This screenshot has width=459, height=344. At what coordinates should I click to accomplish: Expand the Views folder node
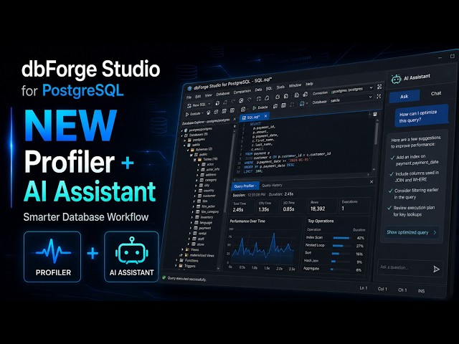pyautogui.click(x=182, y=249)
